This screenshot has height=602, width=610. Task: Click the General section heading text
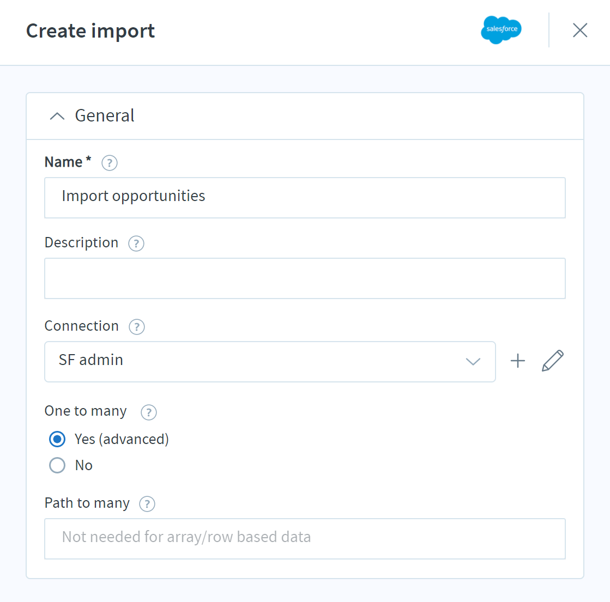click(105, 115)
